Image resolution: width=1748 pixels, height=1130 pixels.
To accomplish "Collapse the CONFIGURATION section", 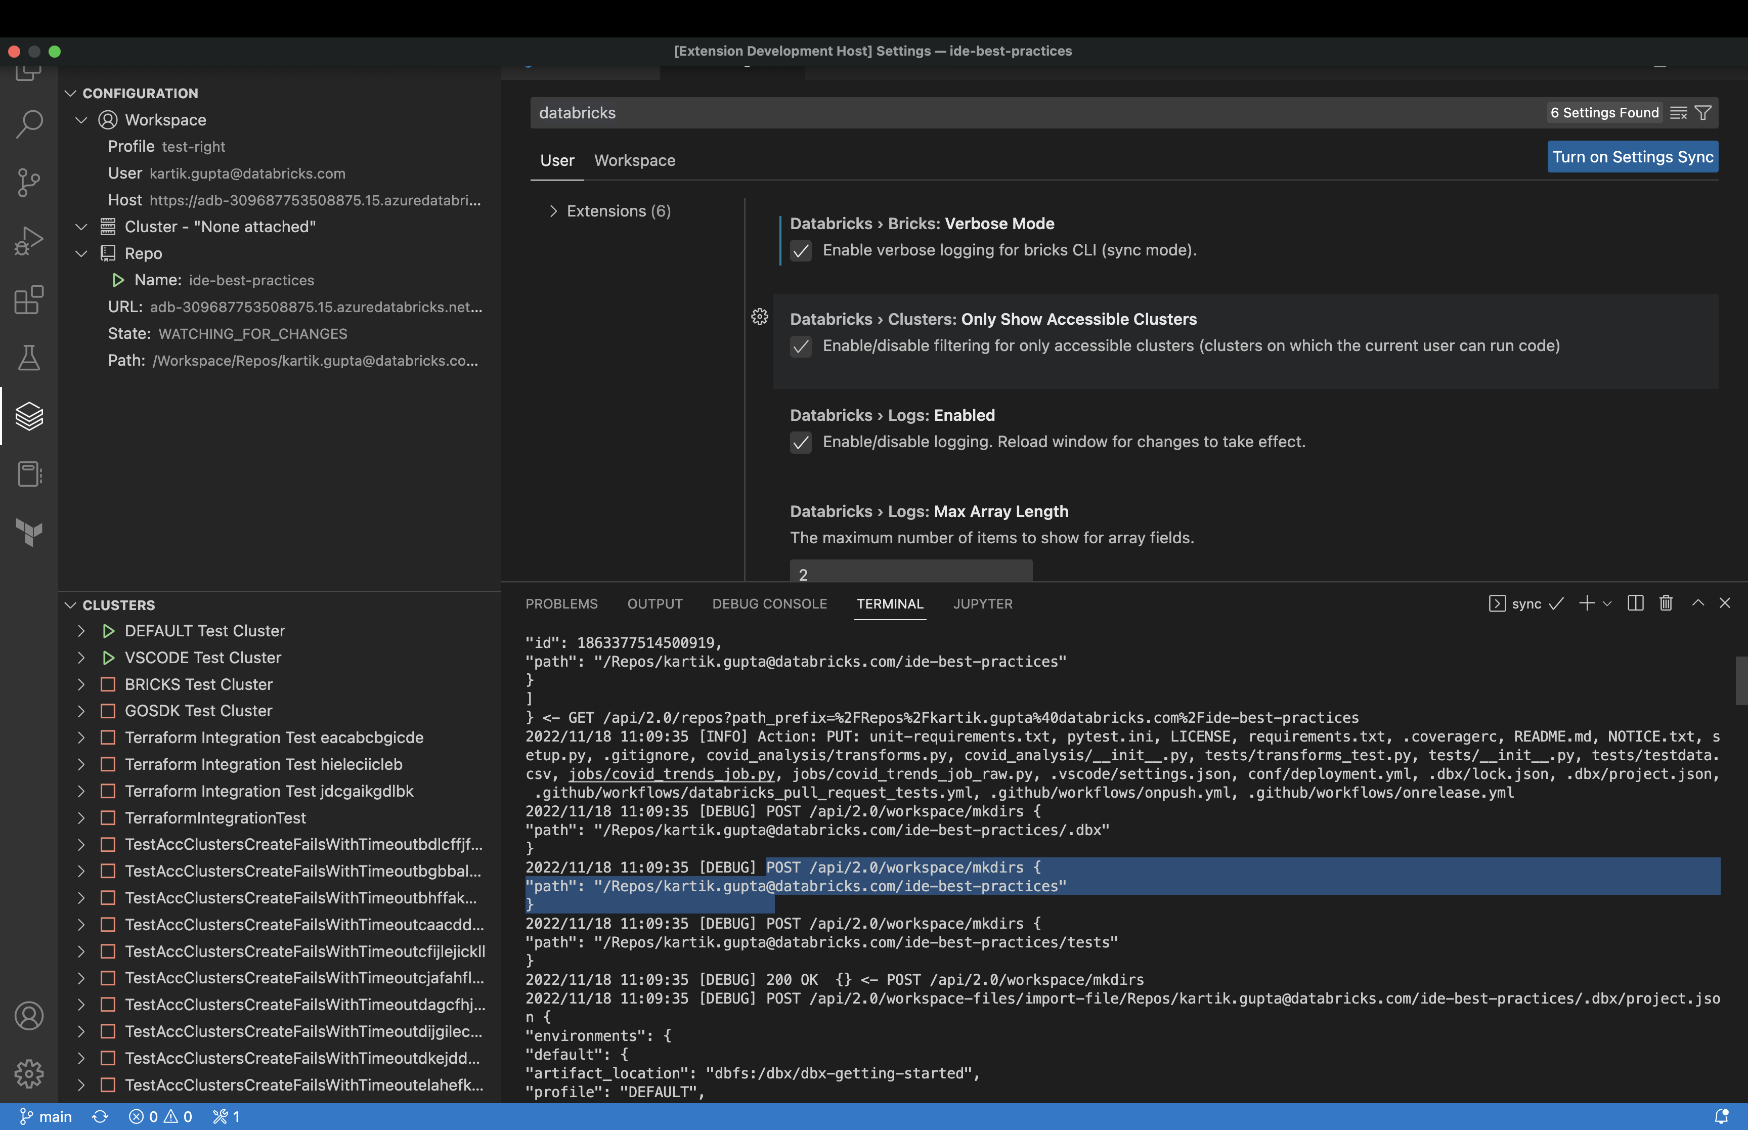I will click(x=71, y=93).
